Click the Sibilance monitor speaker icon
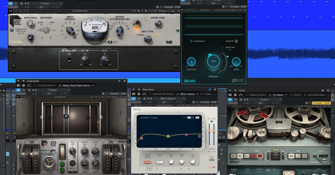335x175 pixels. click(x=236, y=41)
